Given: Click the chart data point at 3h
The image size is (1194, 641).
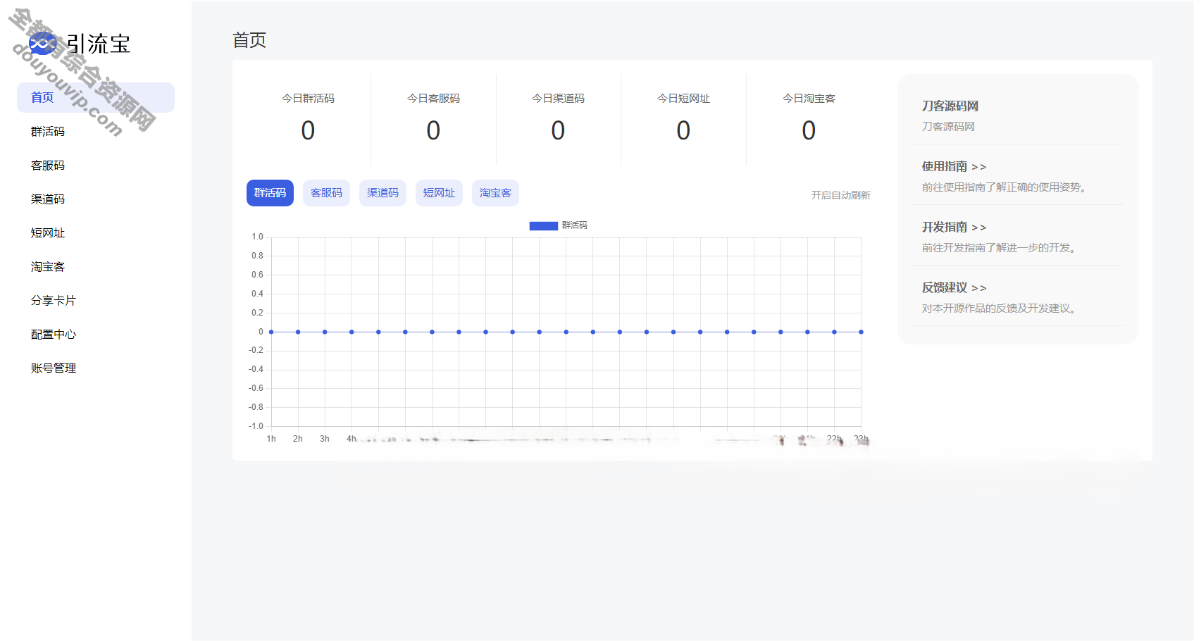Looking at the screenshot, I should [x=325, y=332].
